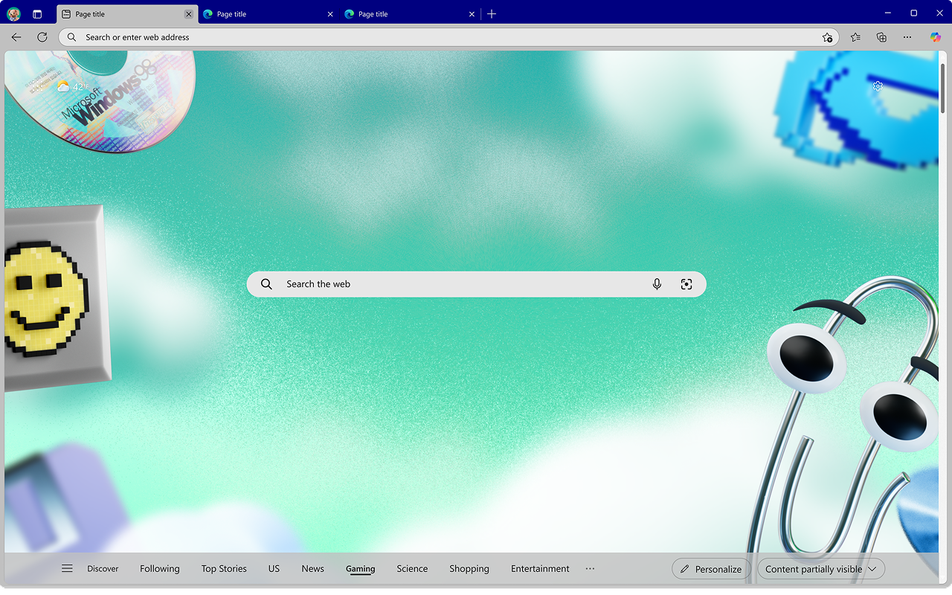Click the magnifier in Search the web
Screen dimensions: 952x595
266,284
